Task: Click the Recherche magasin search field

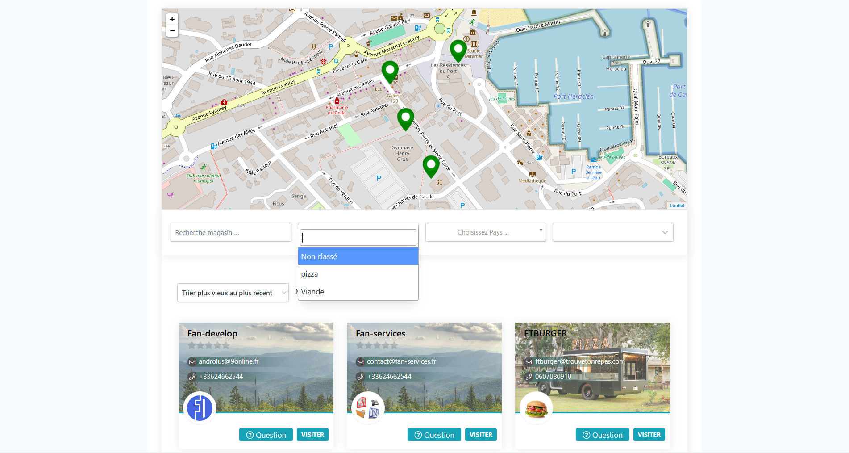Action: (x=230, y=232)
